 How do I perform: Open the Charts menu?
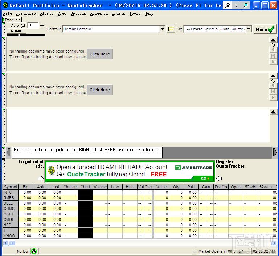[x=118, y=13]
